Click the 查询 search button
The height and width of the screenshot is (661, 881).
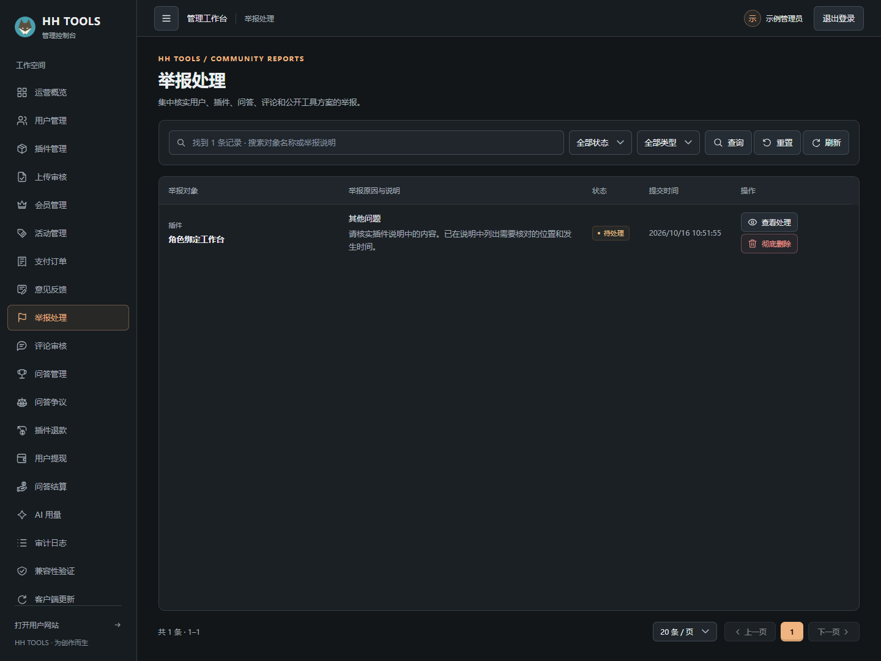coord(728,143)
